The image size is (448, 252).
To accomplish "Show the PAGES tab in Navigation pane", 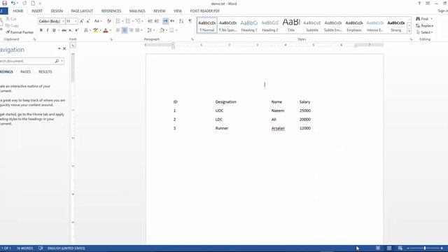I will [x=25, y=71].
